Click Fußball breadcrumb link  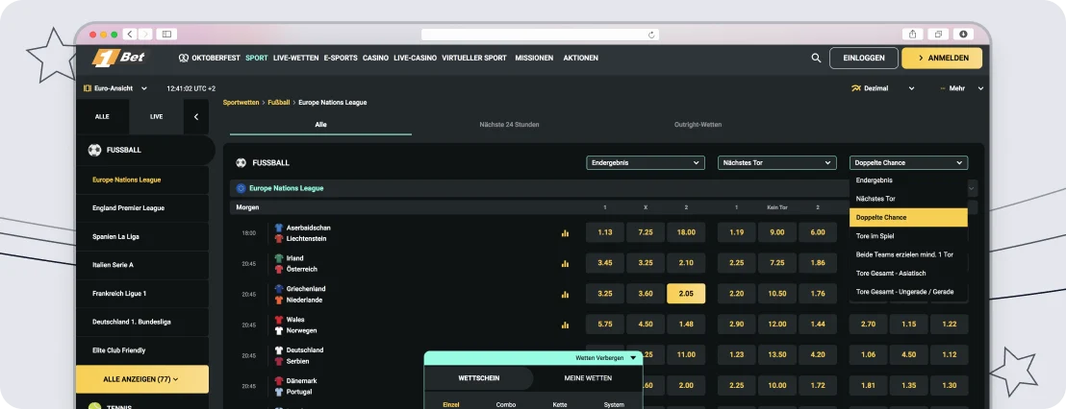(279, 103)
